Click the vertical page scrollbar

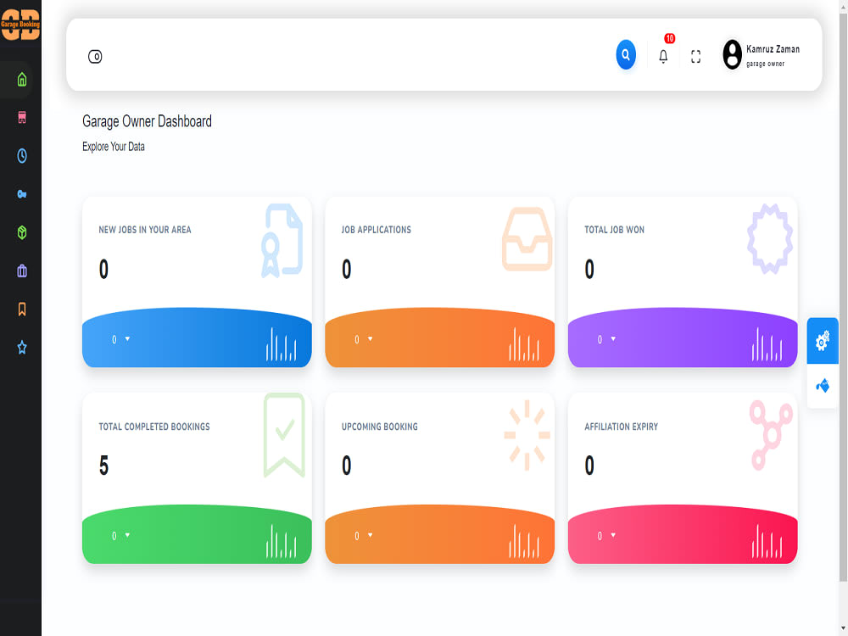click(x=843, y=298)
